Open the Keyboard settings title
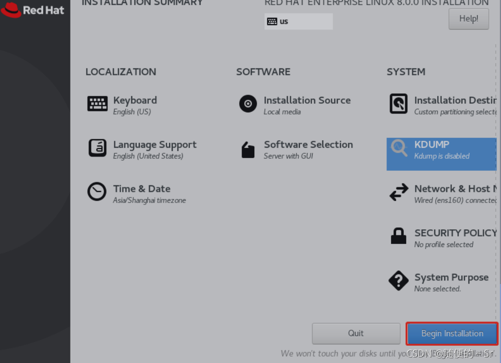Screen dimensions: 501x363 [135, 100]
